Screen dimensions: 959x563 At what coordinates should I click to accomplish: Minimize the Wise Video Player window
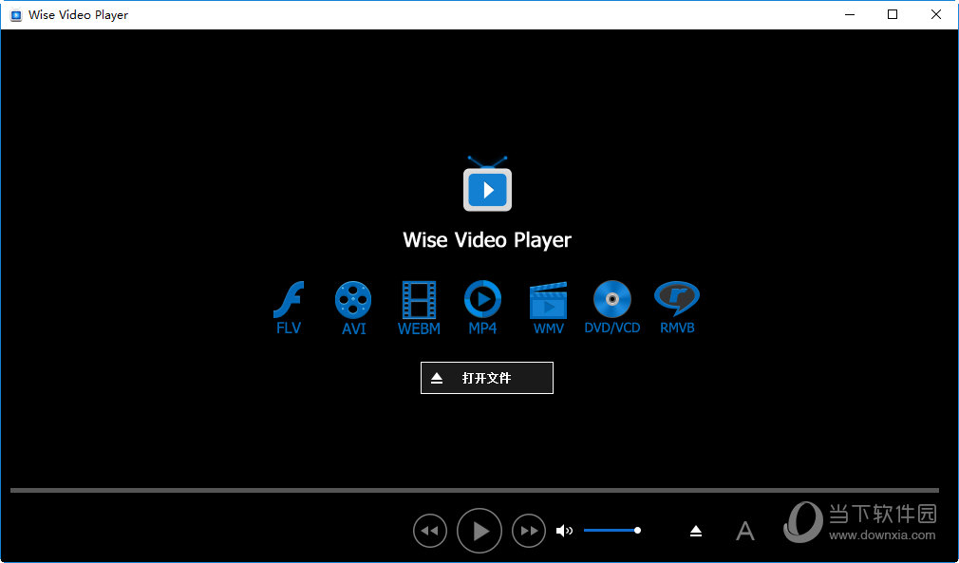850,14
